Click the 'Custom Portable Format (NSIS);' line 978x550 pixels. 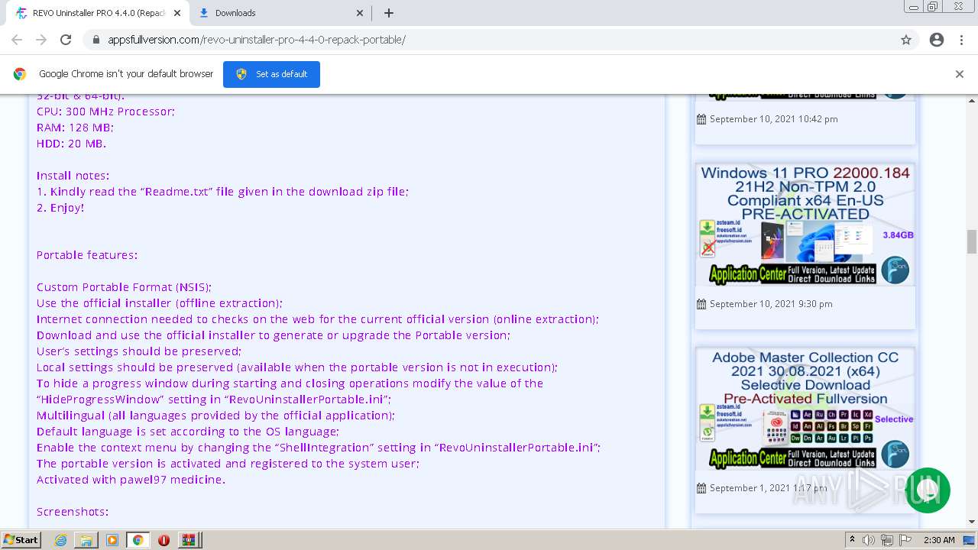click(124, 287)
